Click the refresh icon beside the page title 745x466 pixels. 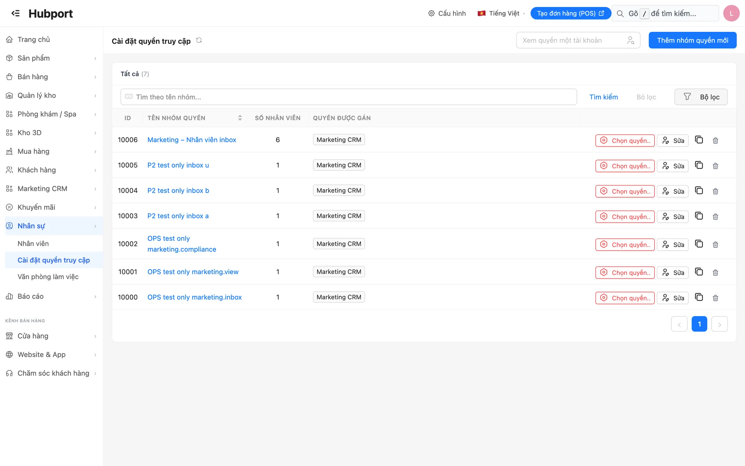click(x=199, y=40)
